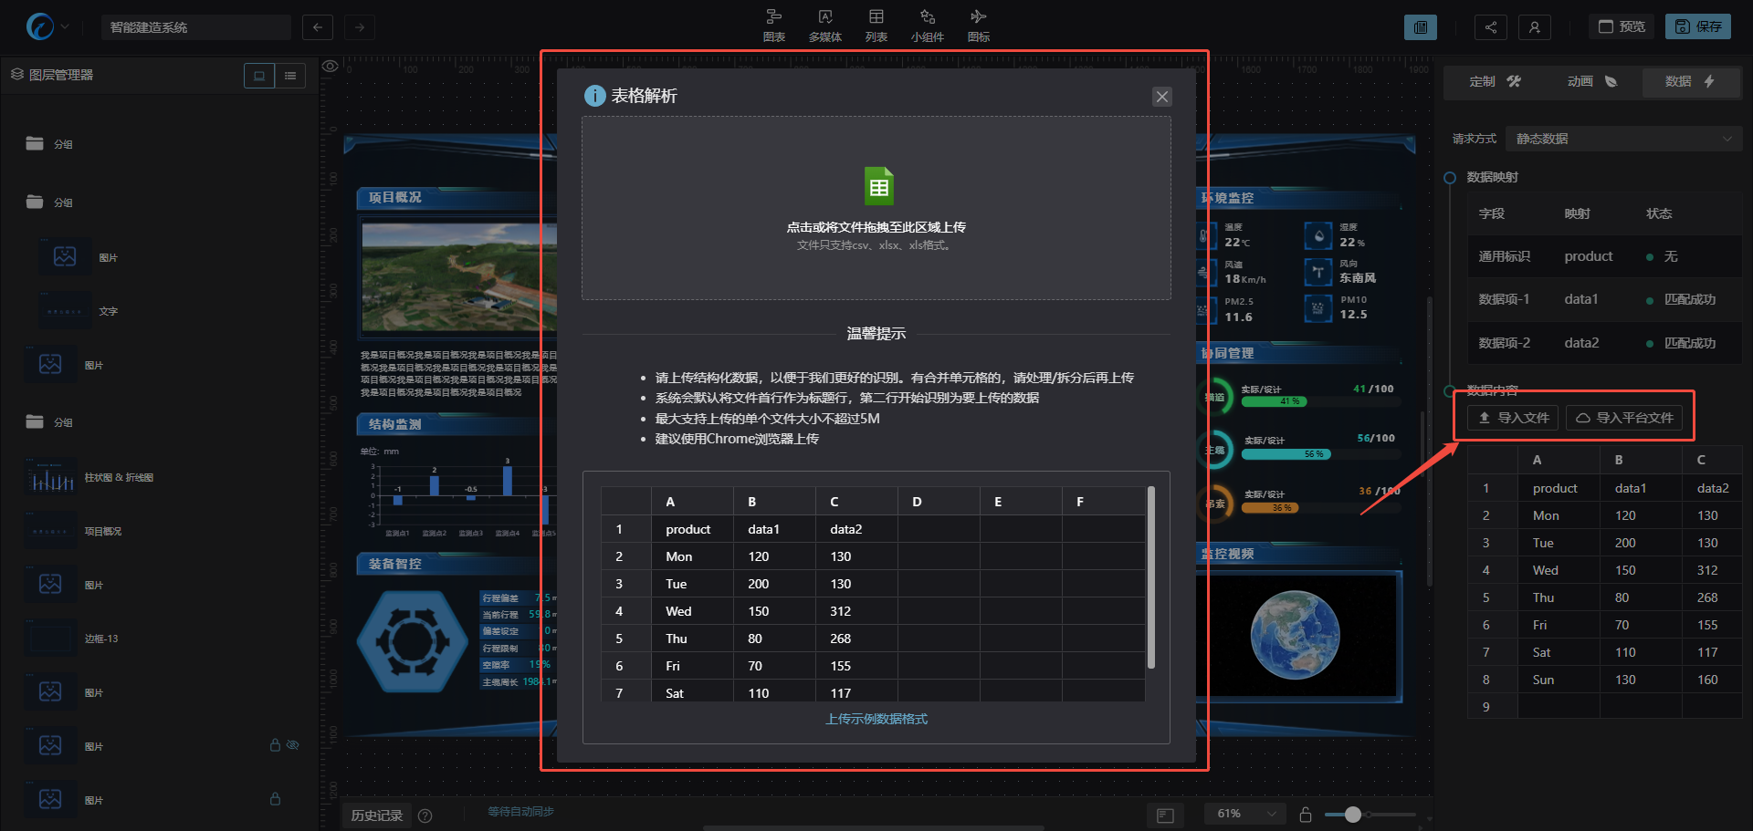The image size is (1753, 831).
Task: Switch to the 动画 tab
Action: point(1591,82)
